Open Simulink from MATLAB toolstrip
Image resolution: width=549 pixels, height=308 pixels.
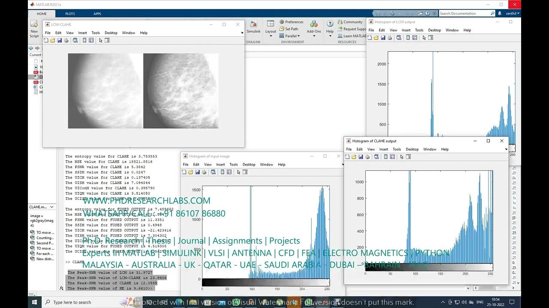click(x=253, y=27)
